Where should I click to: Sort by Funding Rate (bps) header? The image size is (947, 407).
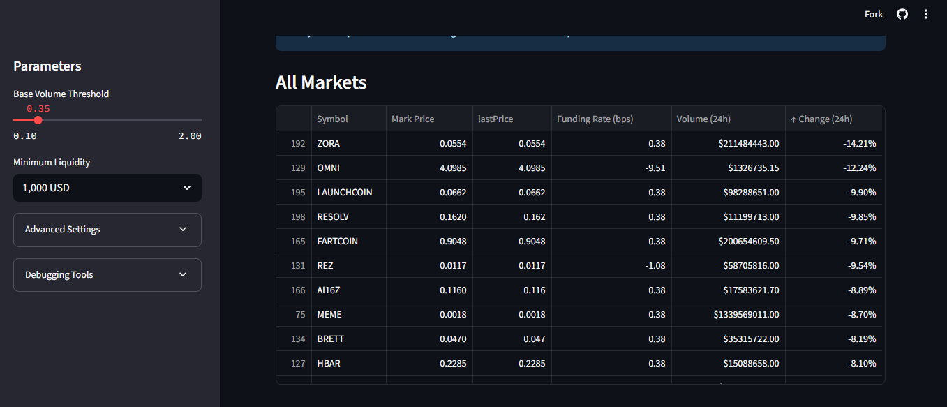click(595, 119)
